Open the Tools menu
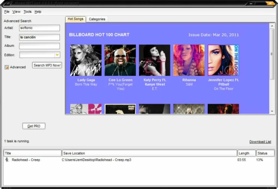This screenshot has height=189, width=278. tap(28, 12)
